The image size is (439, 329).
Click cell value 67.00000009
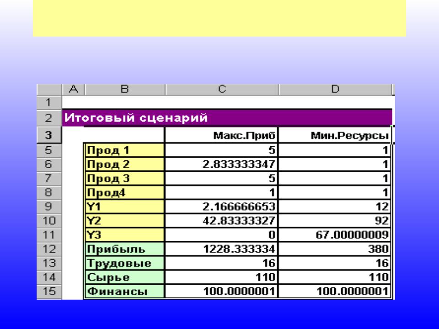(x=335, y=235)
